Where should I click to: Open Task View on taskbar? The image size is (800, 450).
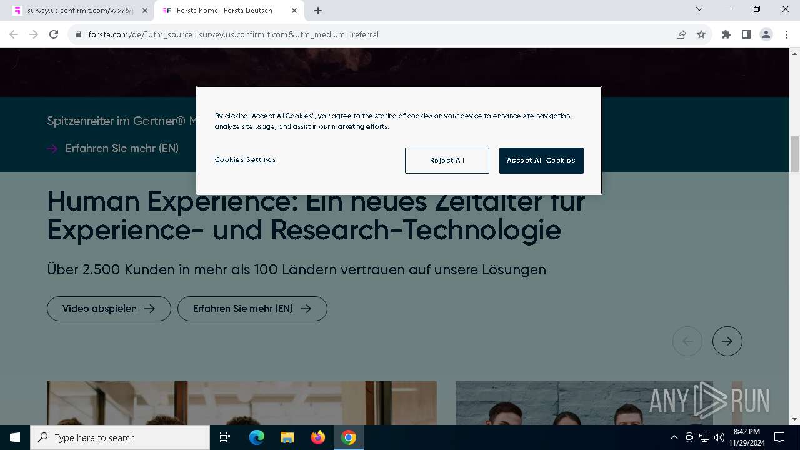click(225, 437)
